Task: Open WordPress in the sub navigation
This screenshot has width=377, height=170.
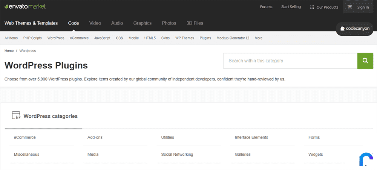Action: click(56, 38)
